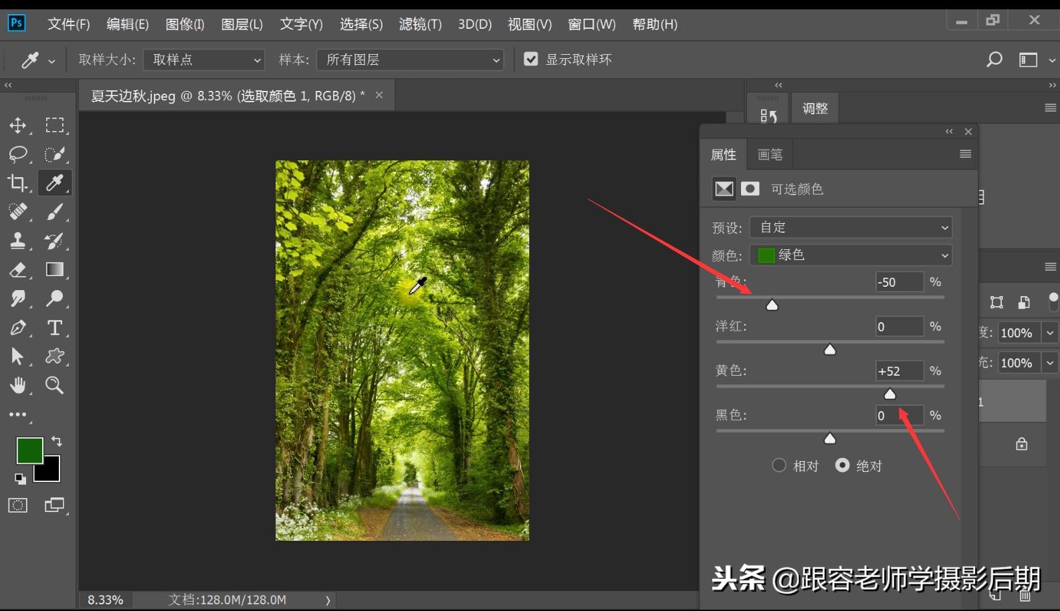Select the Brush tool
Screen dimensions: 1060x611
pyautogui.click(x=55, y=212)
